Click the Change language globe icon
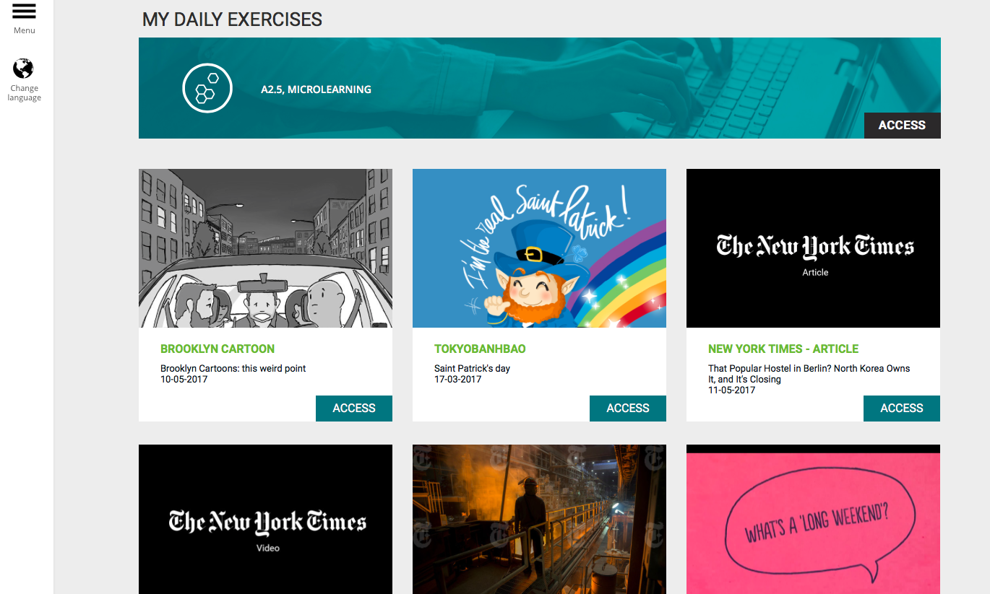The width and height of the screenshot is (990, 594). [23, 69]
